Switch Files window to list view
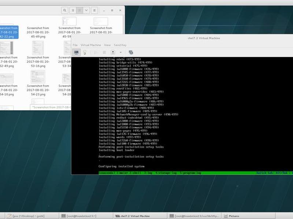 tap(73, 11)
